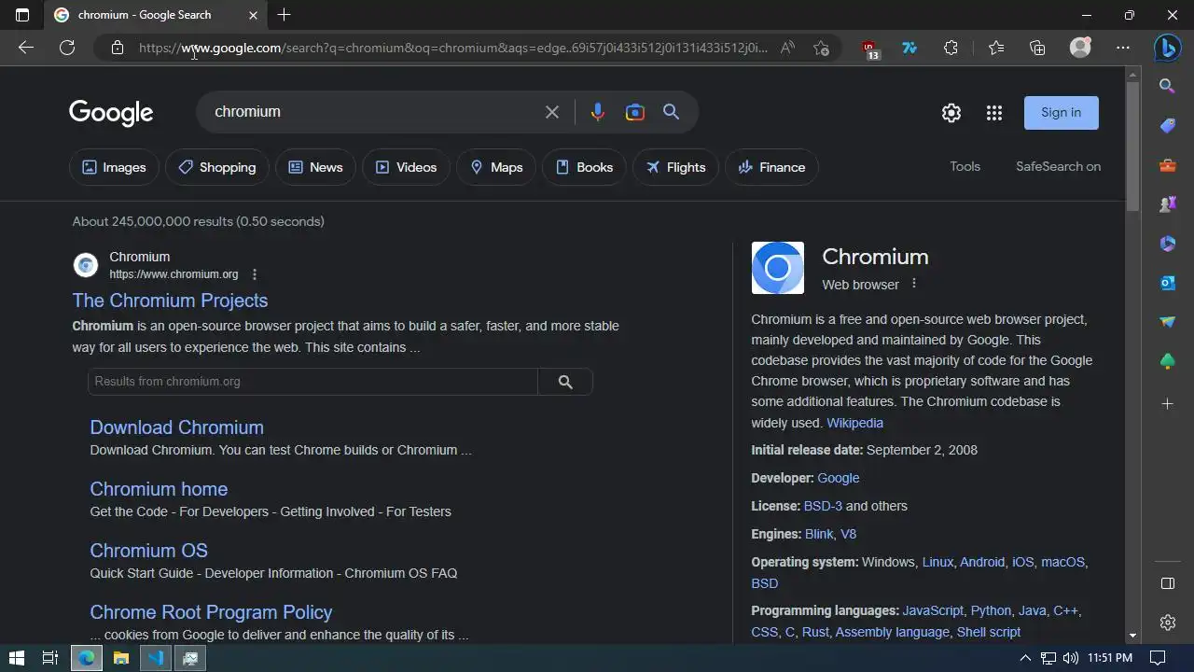Filter results by Finance

click(x=771, y=167)
